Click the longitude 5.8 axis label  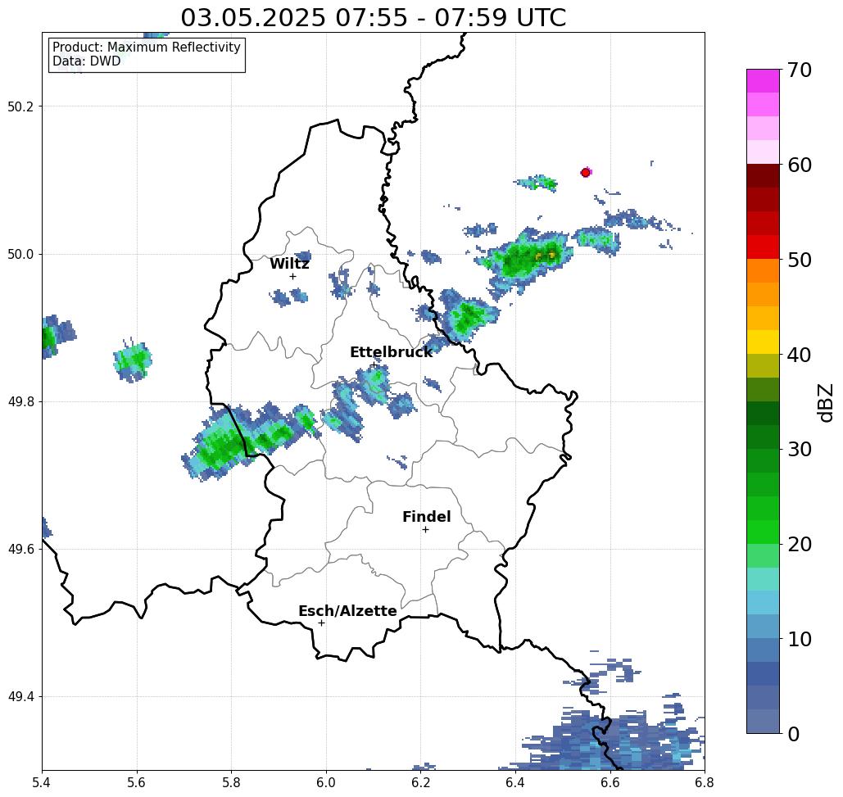point(231,783)
